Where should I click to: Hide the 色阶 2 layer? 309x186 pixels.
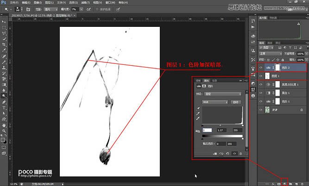click(261, 67)
